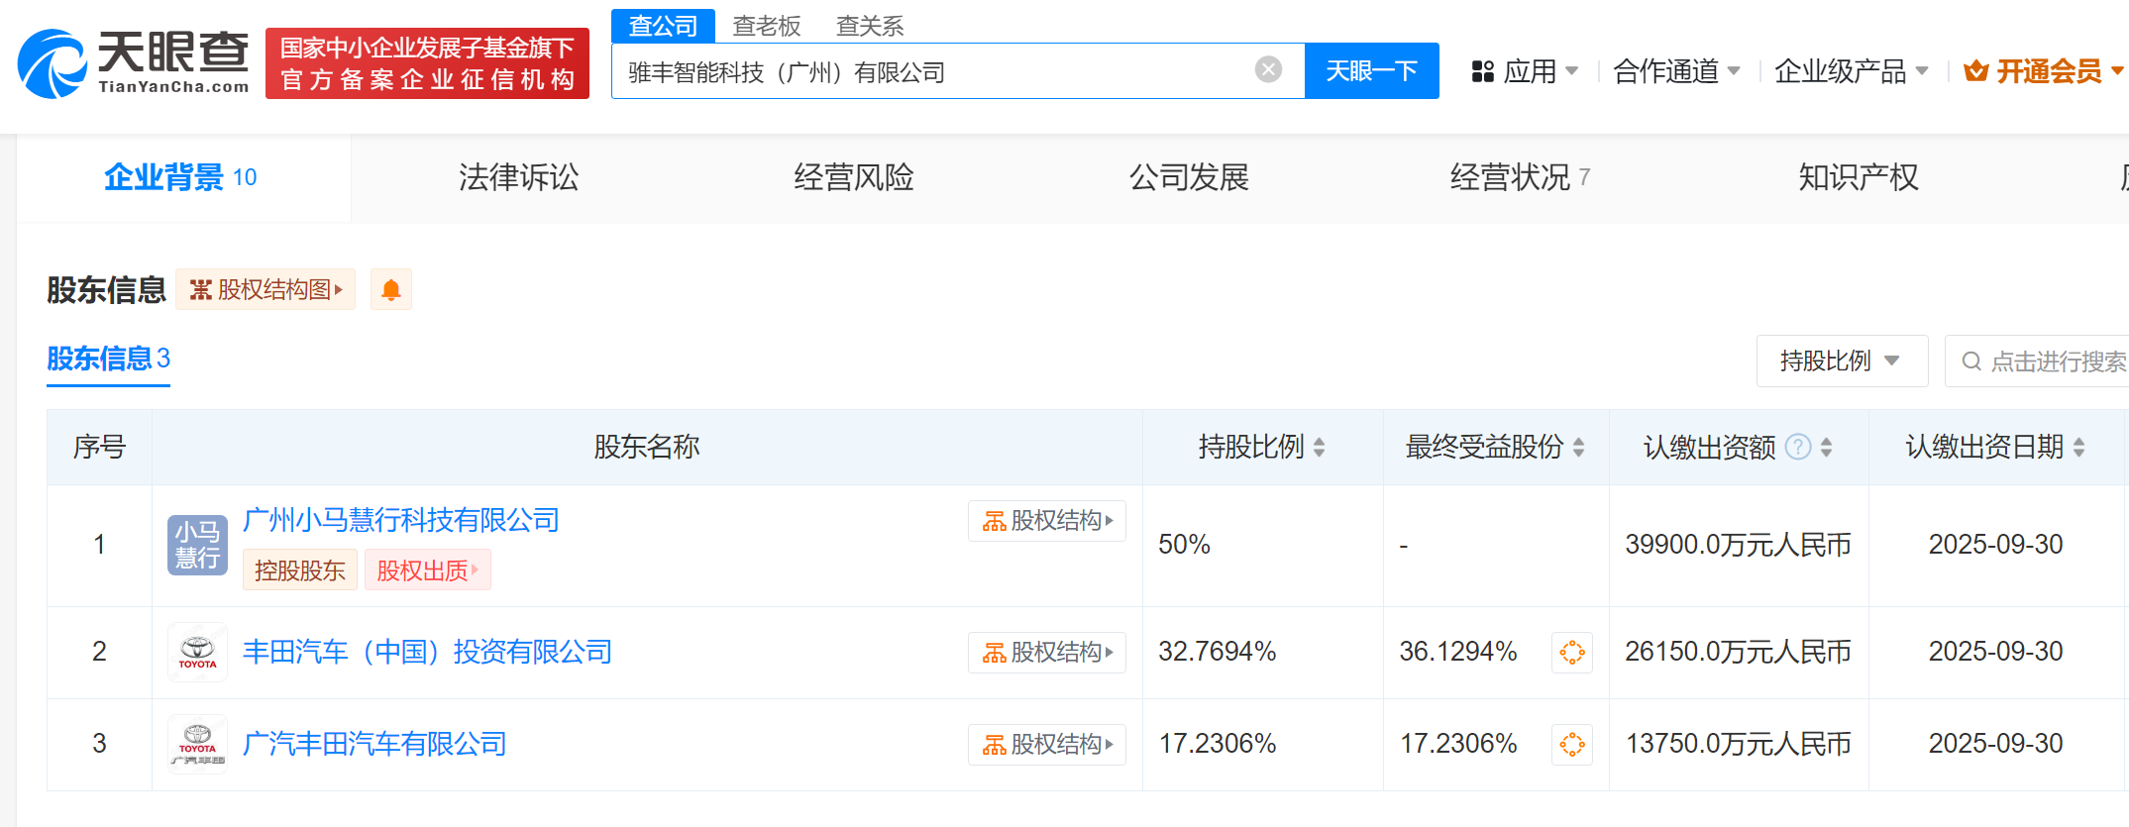The height and width of the screenshot is (827, 2129).
Task: Sort table by 持股比例 column
Action: click(1320, 448)
